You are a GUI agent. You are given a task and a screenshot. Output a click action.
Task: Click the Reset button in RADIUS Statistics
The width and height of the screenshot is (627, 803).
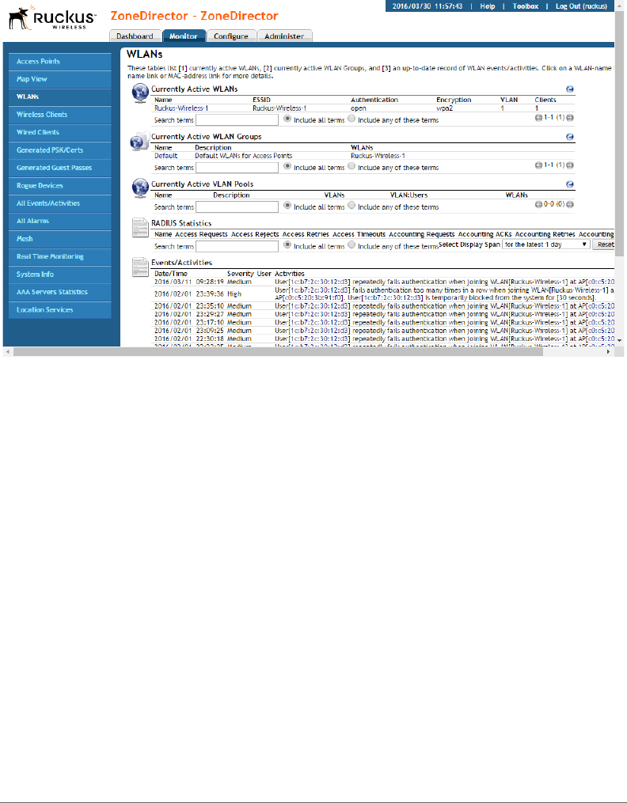(x=605, y=244)
